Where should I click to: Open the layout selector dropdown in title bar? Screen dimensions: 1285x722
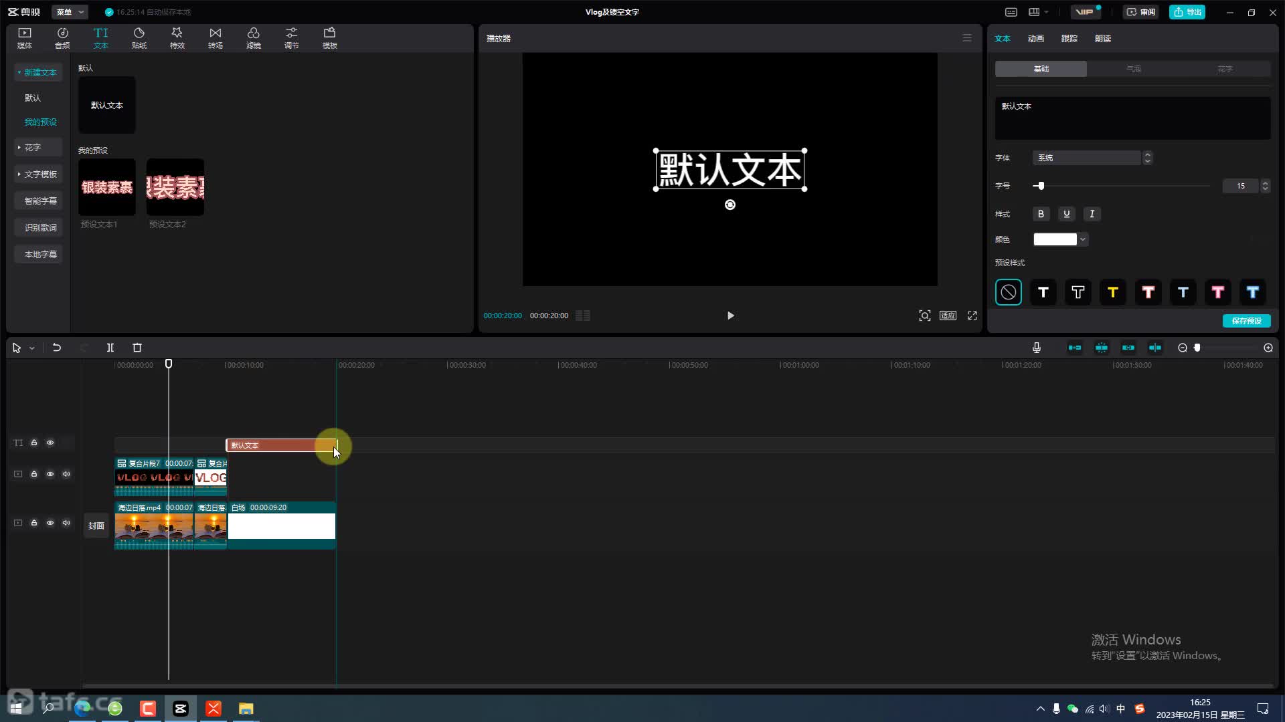1038,12
